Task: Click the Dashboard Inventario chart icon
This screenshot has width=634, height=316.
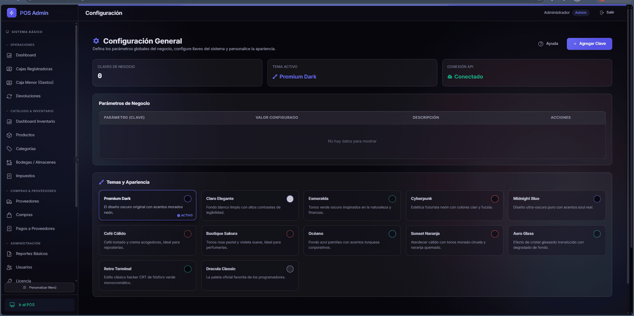Action: click(9, 121)
